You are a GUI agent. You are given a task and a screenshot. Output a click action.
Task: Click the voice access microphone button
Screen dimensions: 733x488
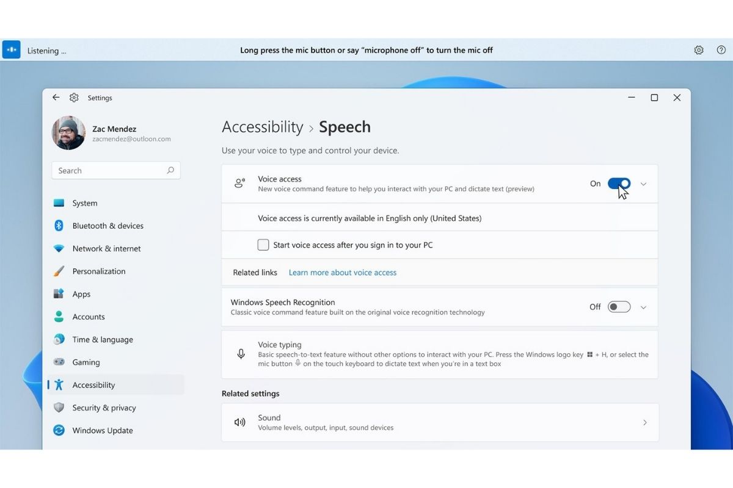click(12, 49)
